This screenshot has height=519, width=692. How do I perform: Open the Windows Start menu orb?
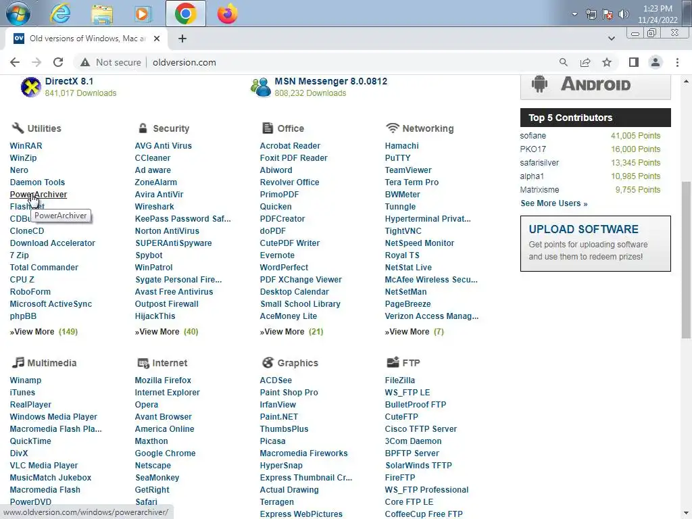(x=18, y=14)
